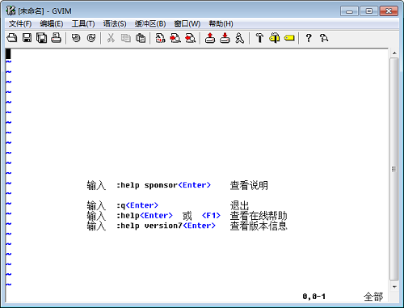Open the 帮助(H) menu
The height and width of the screenshot is (308, 404).
221,24
